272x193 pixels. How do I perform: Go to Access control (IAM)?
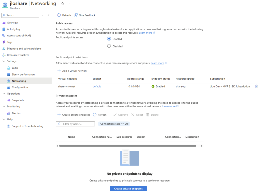[x=19, y=36]
